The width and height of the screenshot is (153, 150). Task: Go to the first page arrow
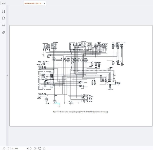pos(4,148)
